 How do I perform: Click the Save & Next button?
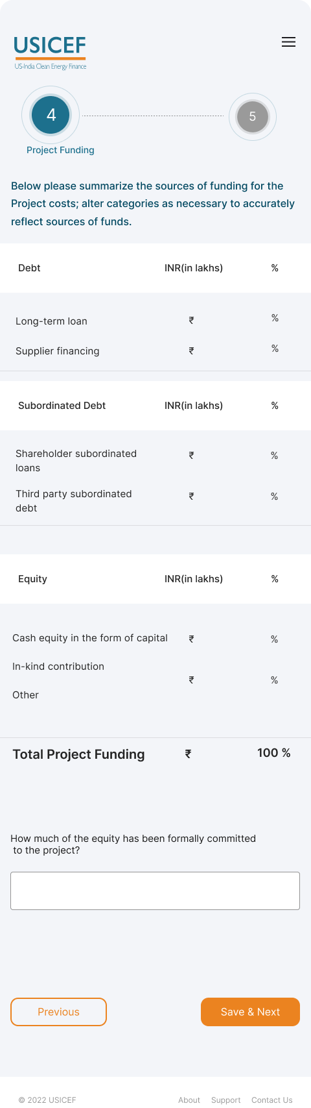tap(250, 1012)
